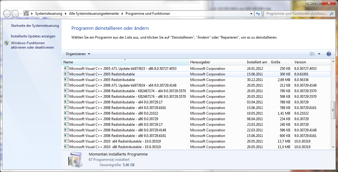Image resolution: width=338 pixels, height=172 pixels.
Task: Open Windows-Funktionen aktivieren oder deaktivieren link
Action: 32,45
